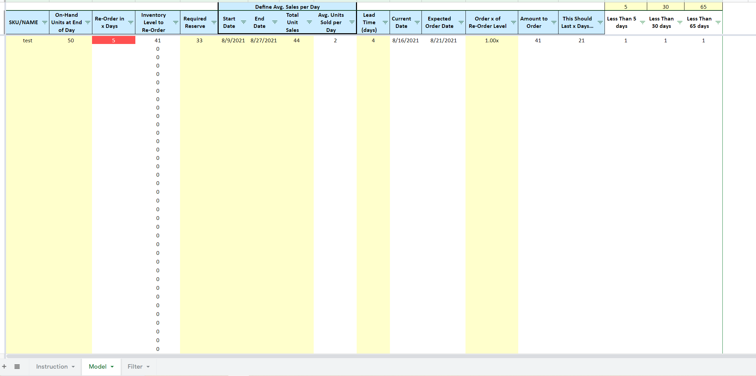
Task: Select the red highlighted Re-Order cell
Action: [x=114, y=40]
